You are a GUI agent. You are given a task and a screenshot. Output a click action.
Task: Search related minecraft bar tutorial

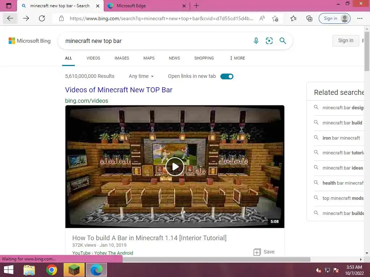(x=339, y=153)
